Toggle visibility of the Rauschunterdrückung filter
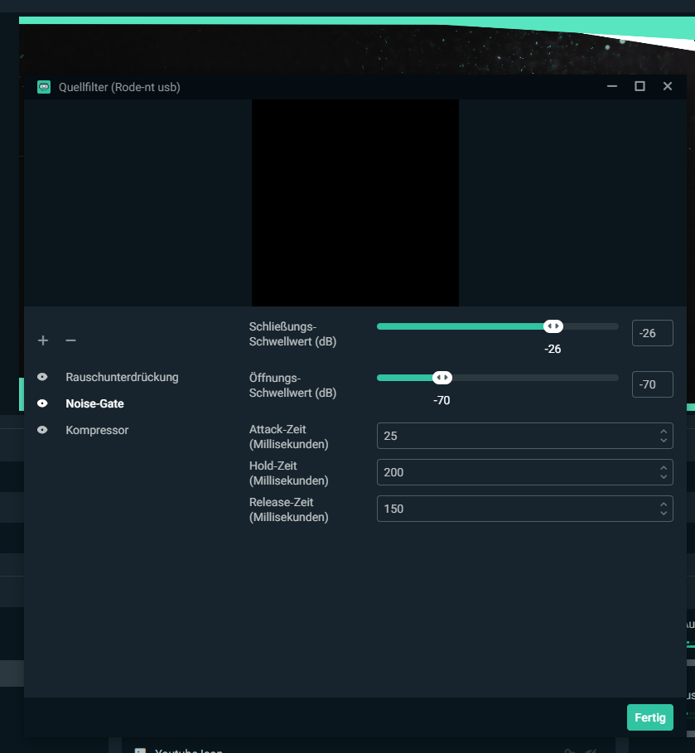 [42, 377]
